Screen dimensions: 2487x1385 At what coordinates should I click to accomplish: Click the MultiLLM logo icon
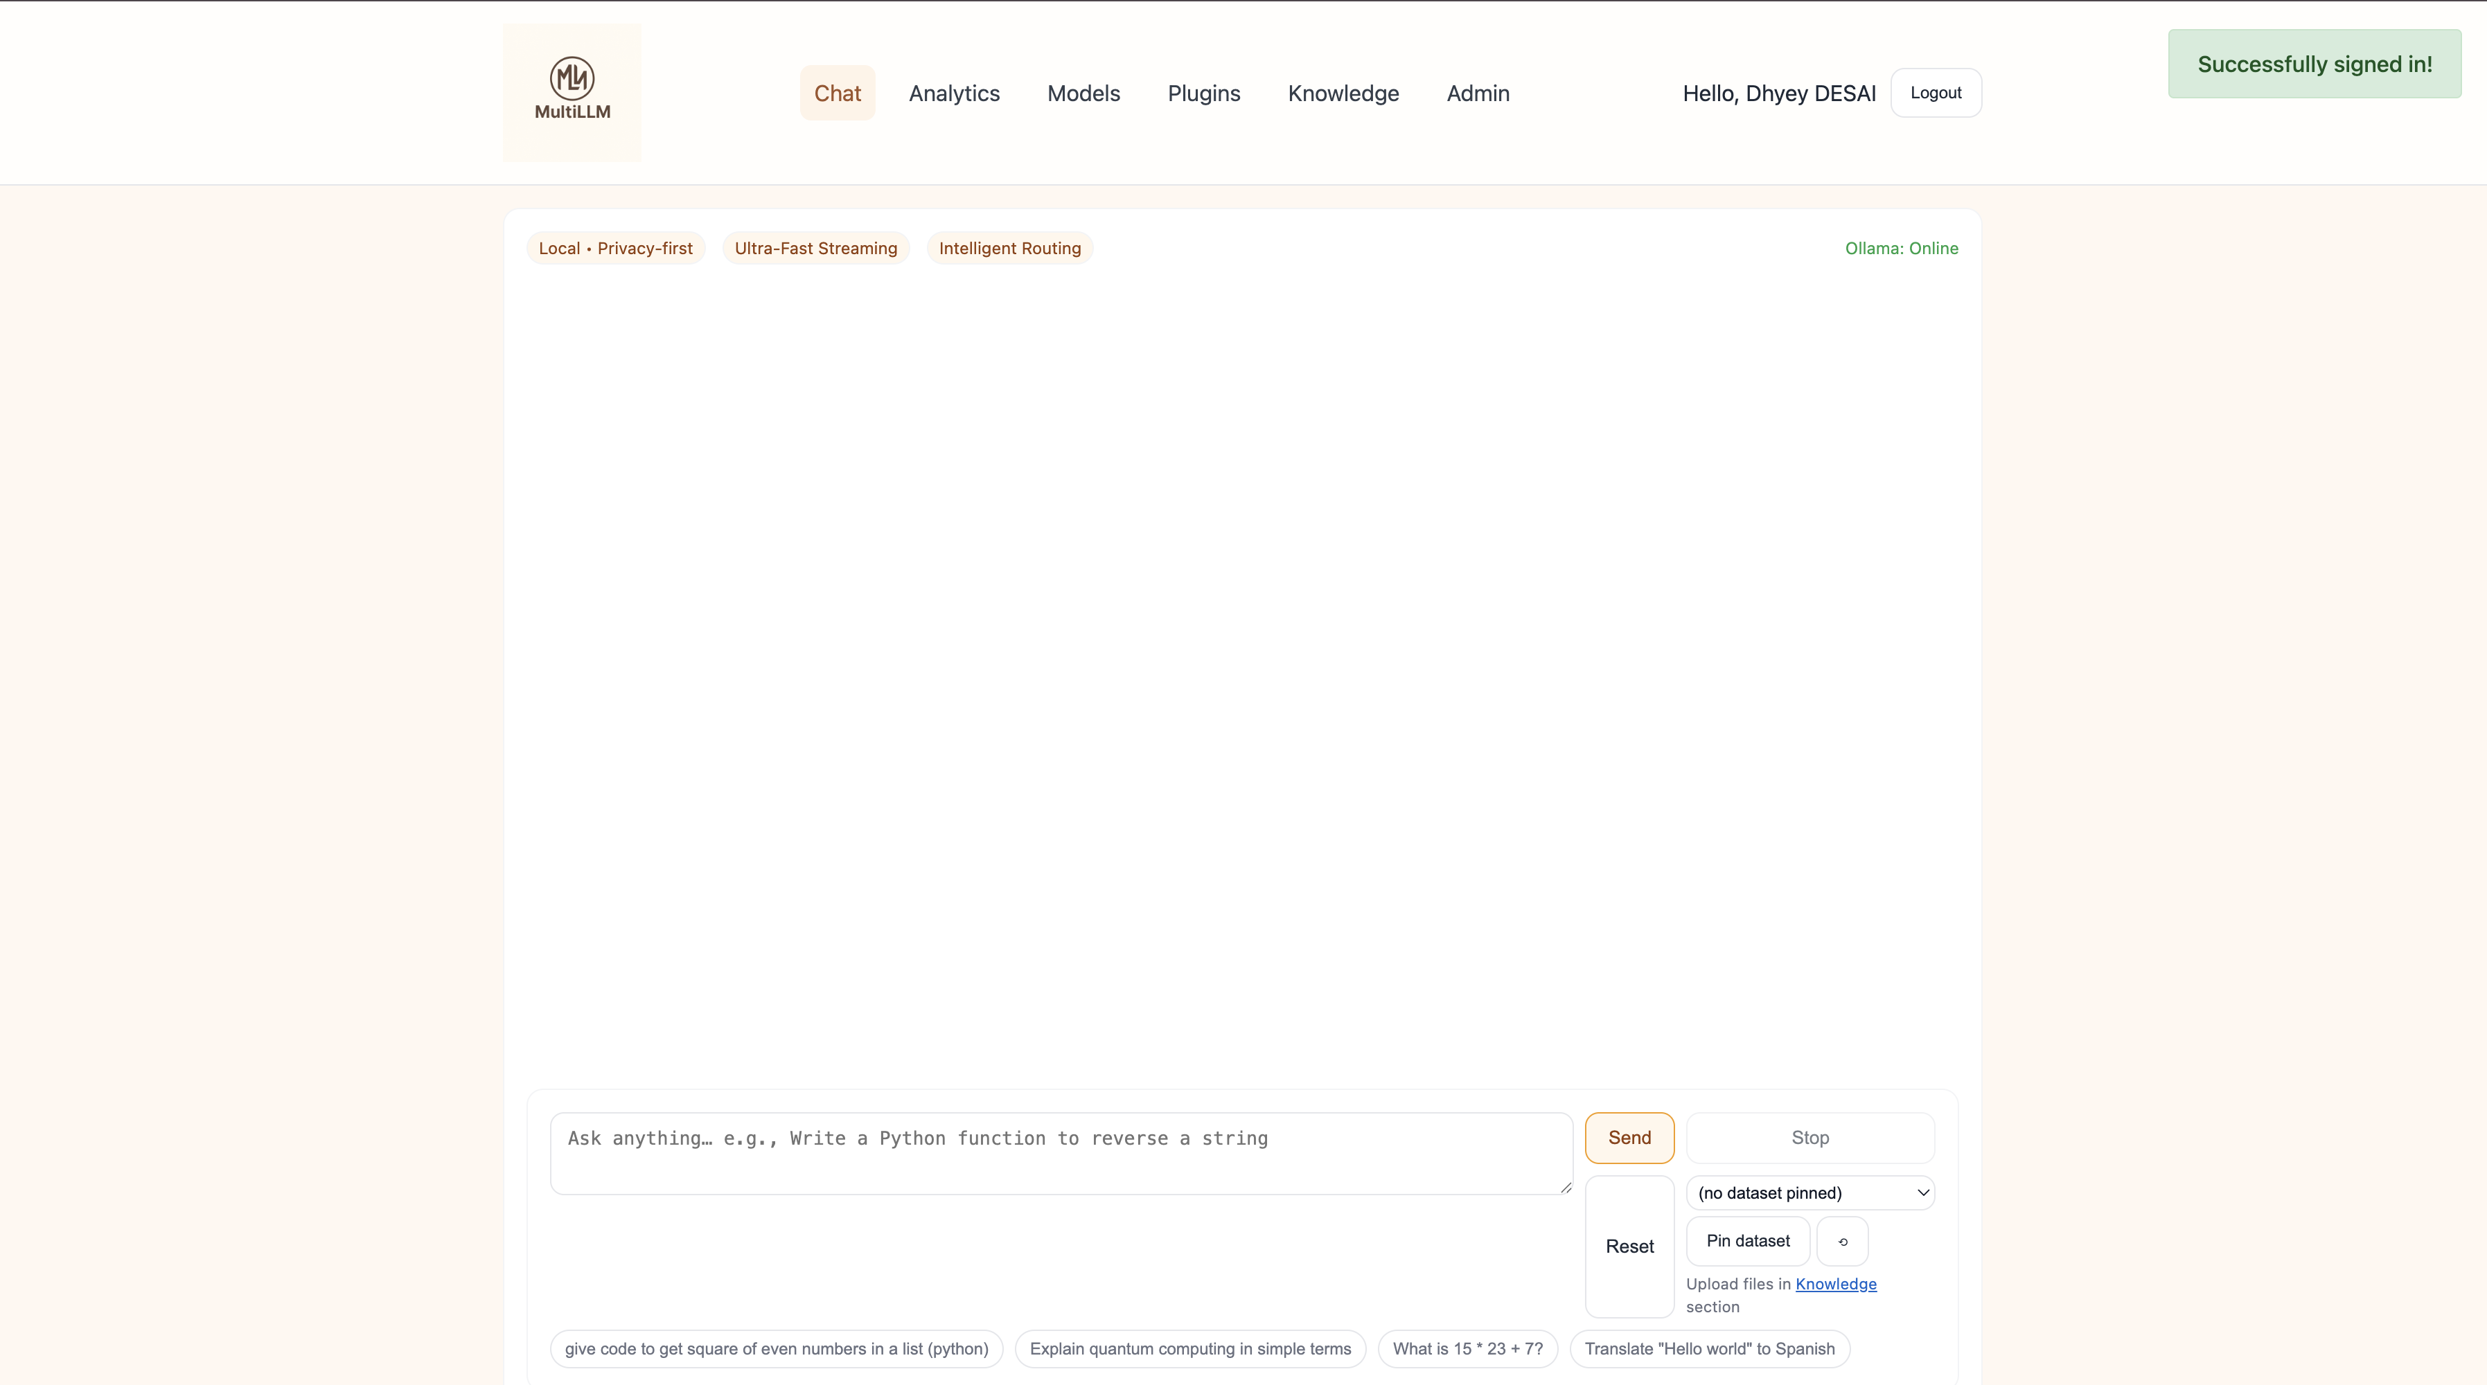tap(572, 79)
